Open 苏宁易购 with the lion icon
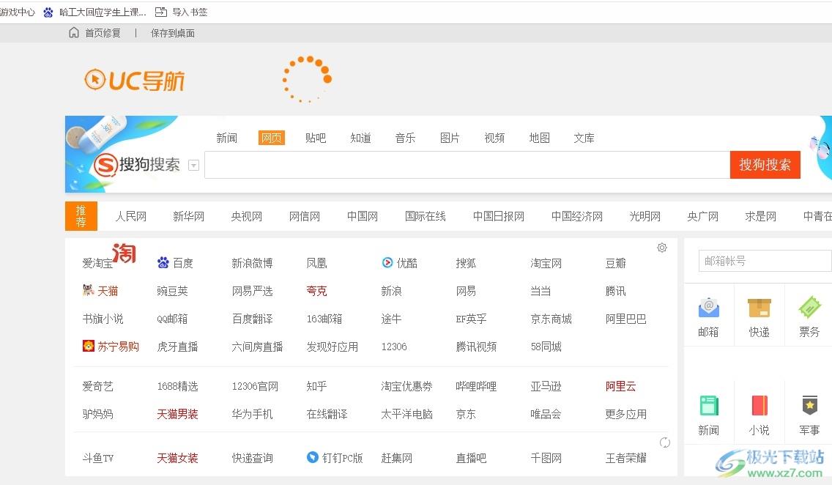Viewport: 832px width, 485px height. click(x=111, y=347)
